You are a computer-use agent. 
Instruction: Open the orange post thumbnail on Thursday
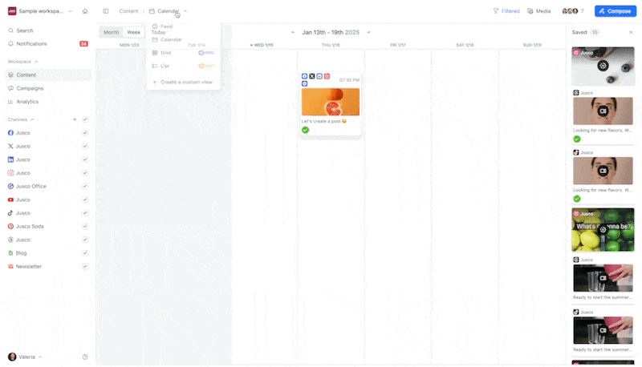pyautogui.click(x=330, y=102)
